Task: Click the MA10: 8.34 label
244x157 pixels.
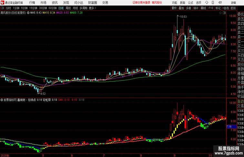Action: point(49,13)
